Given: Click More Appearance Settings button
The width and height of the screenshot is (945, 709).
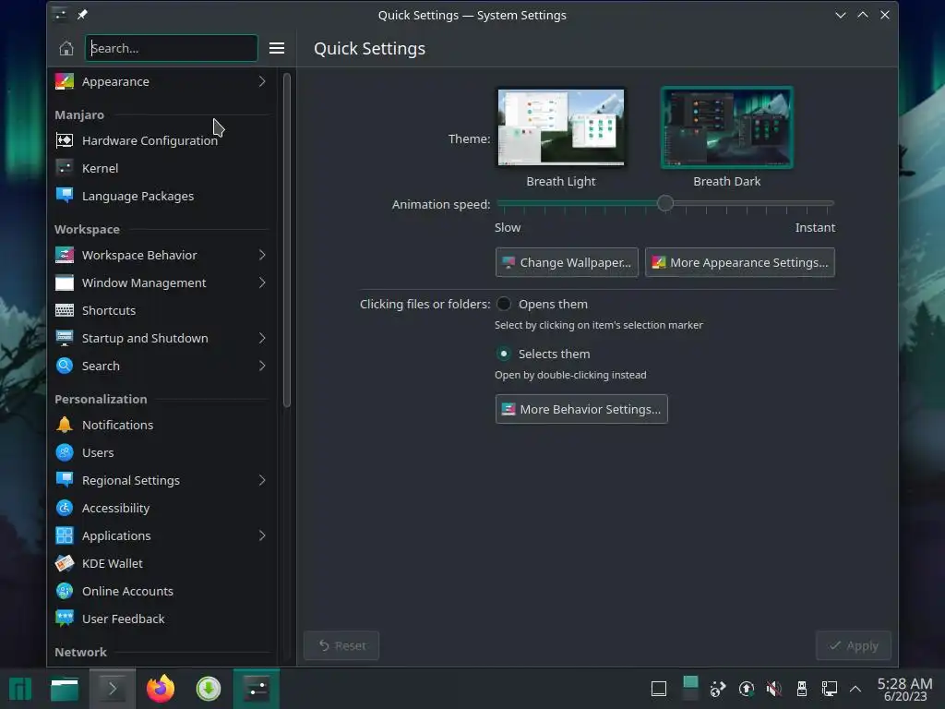Looking at the screenshot, I should tap(740, 263).
